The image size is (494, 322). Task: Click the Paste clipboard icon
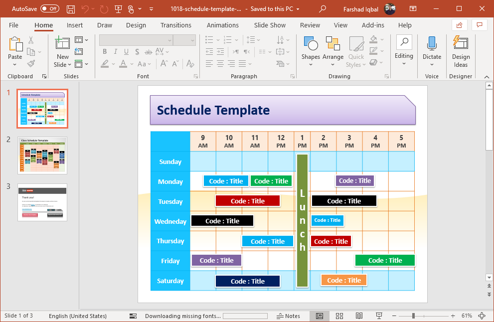point(15,45)
